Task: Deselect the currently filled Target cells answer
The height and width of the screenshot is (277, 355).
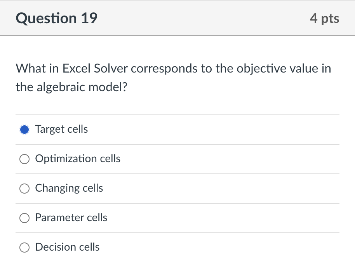Action: point(24,129)
